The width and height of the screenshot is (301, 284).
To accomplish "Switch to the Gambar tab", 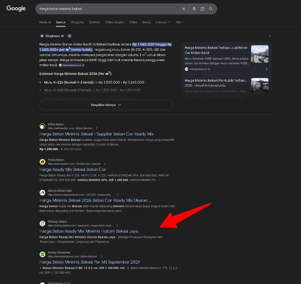I will 94,22.
